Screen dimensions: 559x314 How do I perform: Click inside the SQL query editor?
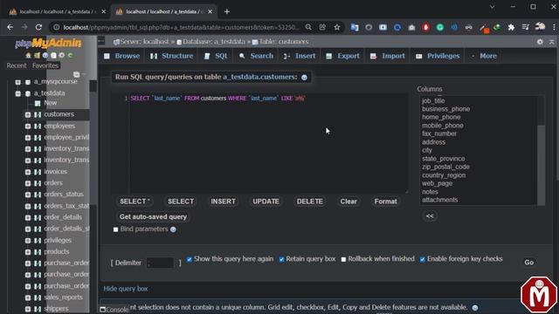click(x=268, y=143)
